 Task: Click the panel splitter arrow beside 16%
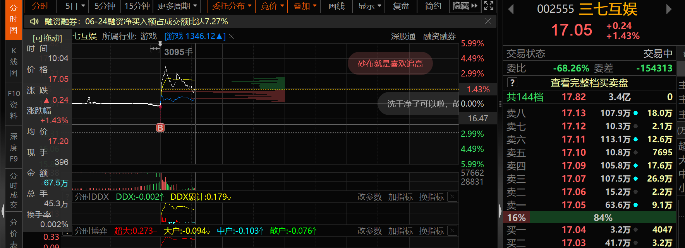click(x=500, y=211)
